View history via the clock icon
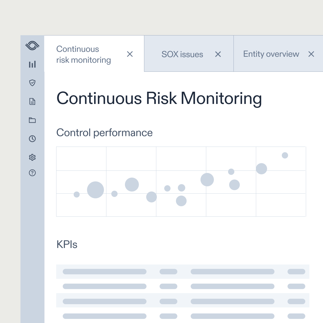This screenshot has width=323, height=323. tap(32, 139)
